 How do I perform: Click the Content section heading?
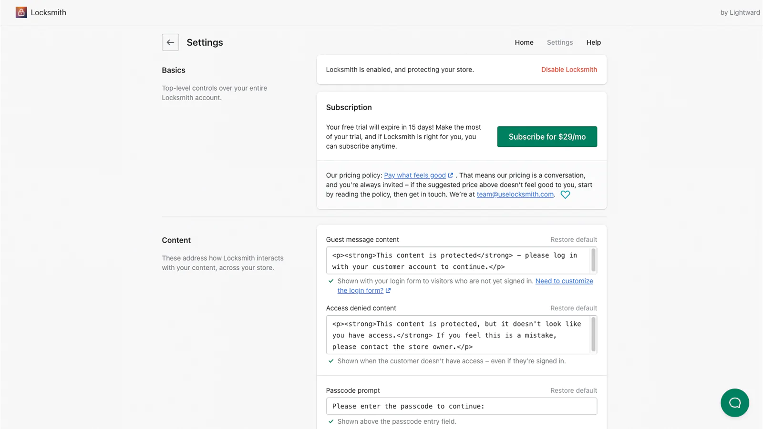tap(176, 240)
